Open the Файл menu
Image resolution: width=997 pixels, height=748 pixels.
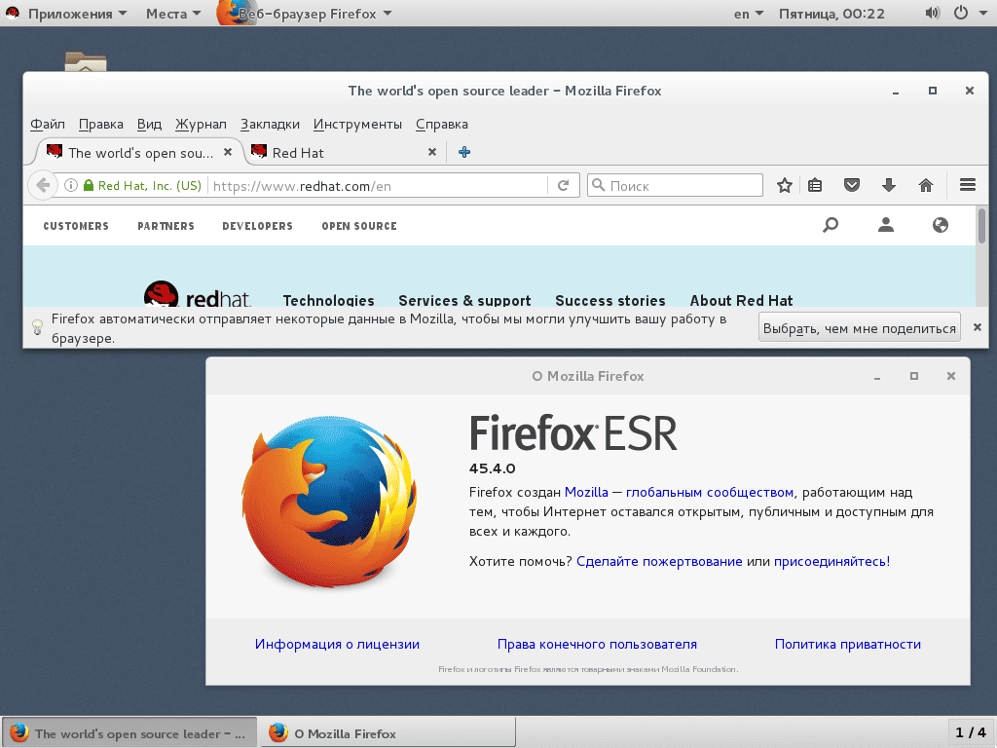48,124
